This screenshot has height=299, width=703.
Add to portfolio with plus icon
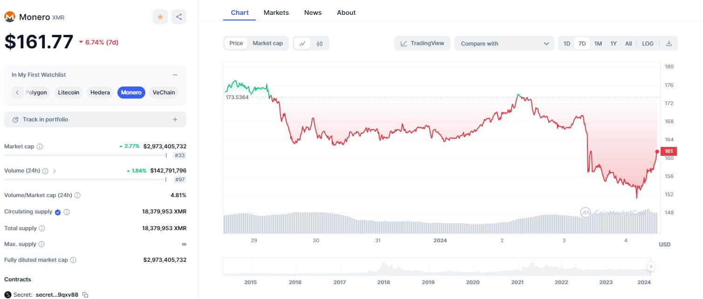[175, 120]
